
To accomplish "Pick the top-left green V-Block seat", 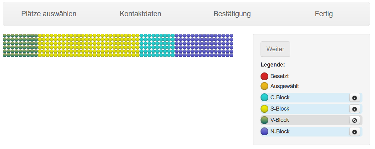I will click(5, 36).
